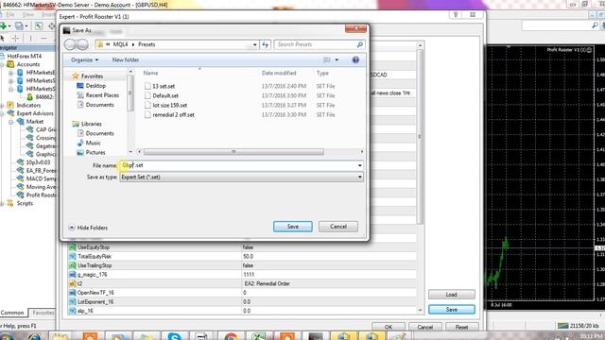Sort files by Type column
The width and height of the screenshot is (605, 340).
[x=322, y=73]
